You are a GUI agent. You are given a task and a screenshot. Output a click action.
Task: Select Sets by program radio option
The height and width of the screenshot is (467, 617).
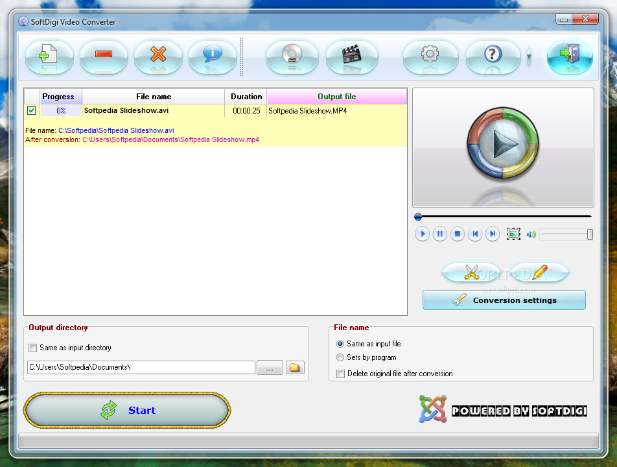click(x=340, y=357)
